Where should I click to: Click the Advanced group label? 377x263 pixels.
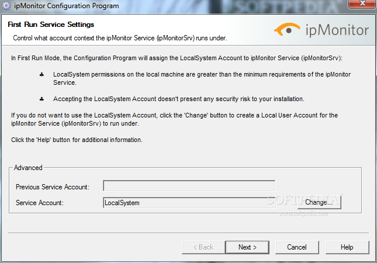click(x=28, y=168)
